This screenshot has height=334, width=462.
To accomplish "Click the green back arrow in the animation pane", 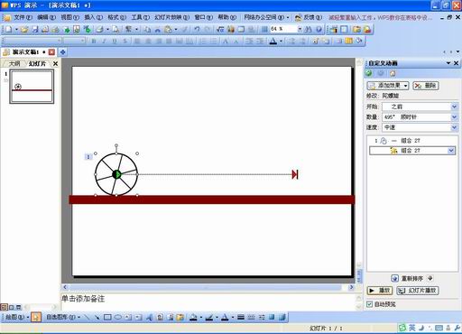I will tap(369, 73).
